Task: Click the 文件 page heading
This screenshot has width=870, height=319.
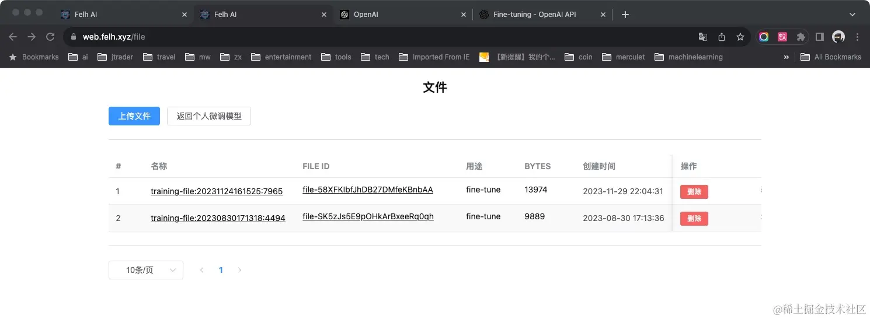Action: pyautogui.click(x=435, y=87)
